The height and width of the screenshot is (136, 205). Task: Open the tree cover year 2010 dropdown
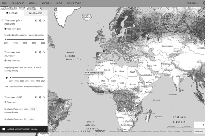point(31,119)
